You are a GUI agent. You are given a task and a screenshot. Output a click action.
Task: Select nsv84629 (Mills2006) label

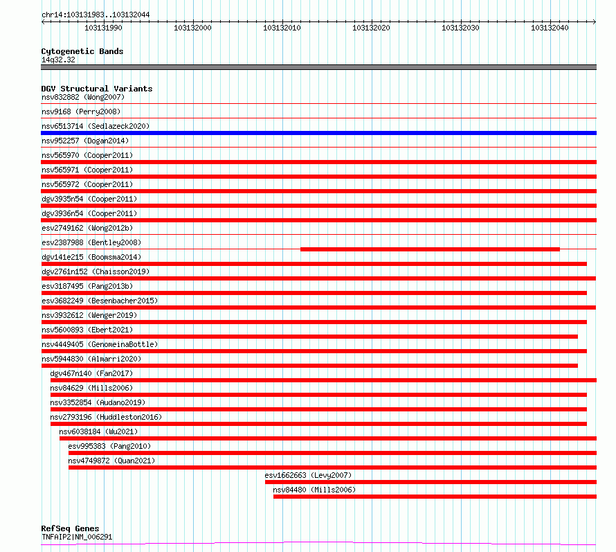click(91, 388)
